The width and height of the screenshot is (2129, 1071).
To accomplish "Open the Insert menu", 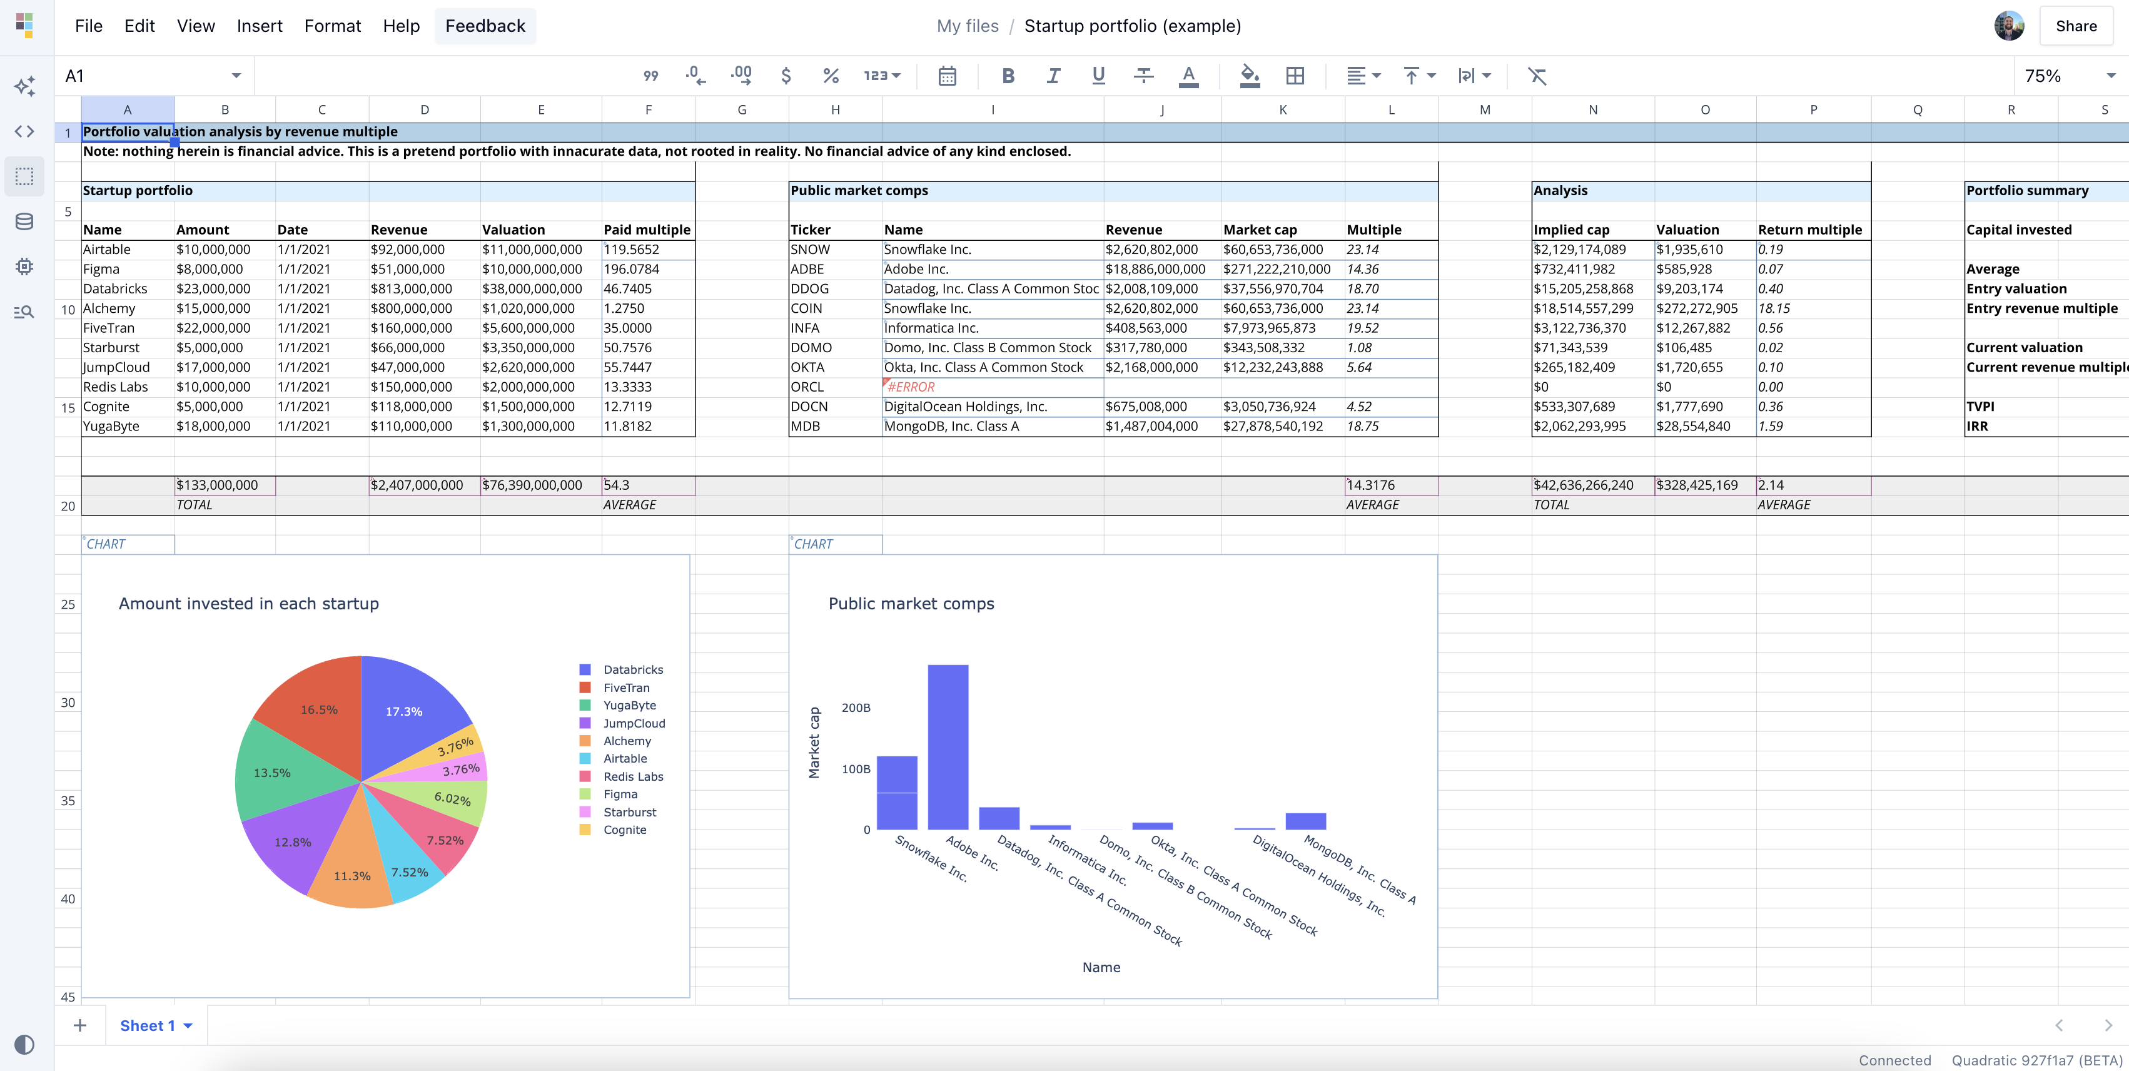I will click(260, 26).
